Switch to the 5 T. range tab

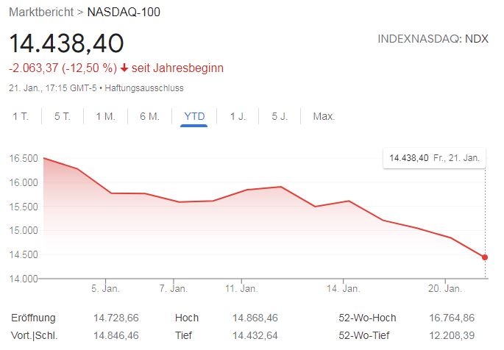(x=63, y=116)
